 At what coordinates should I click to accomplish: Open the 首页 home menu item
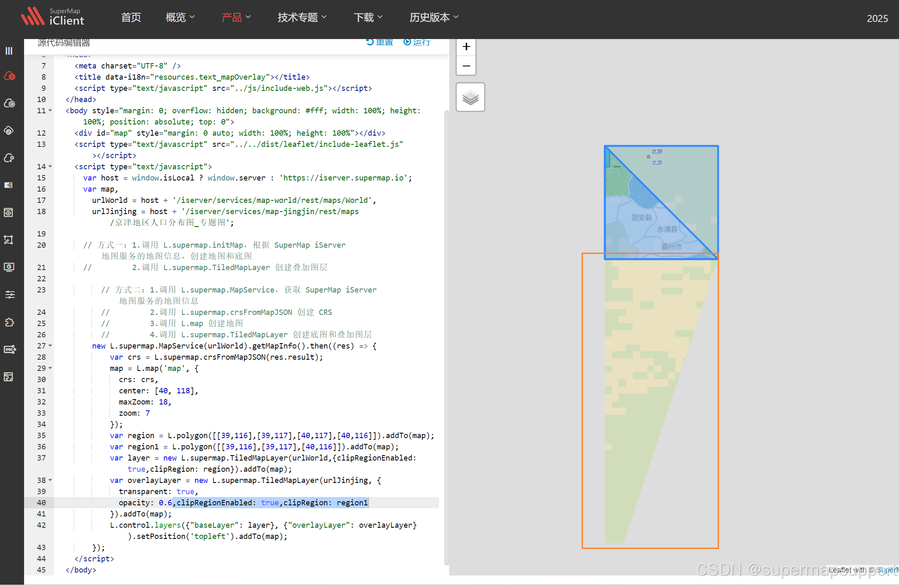click(x=131, y=17)
